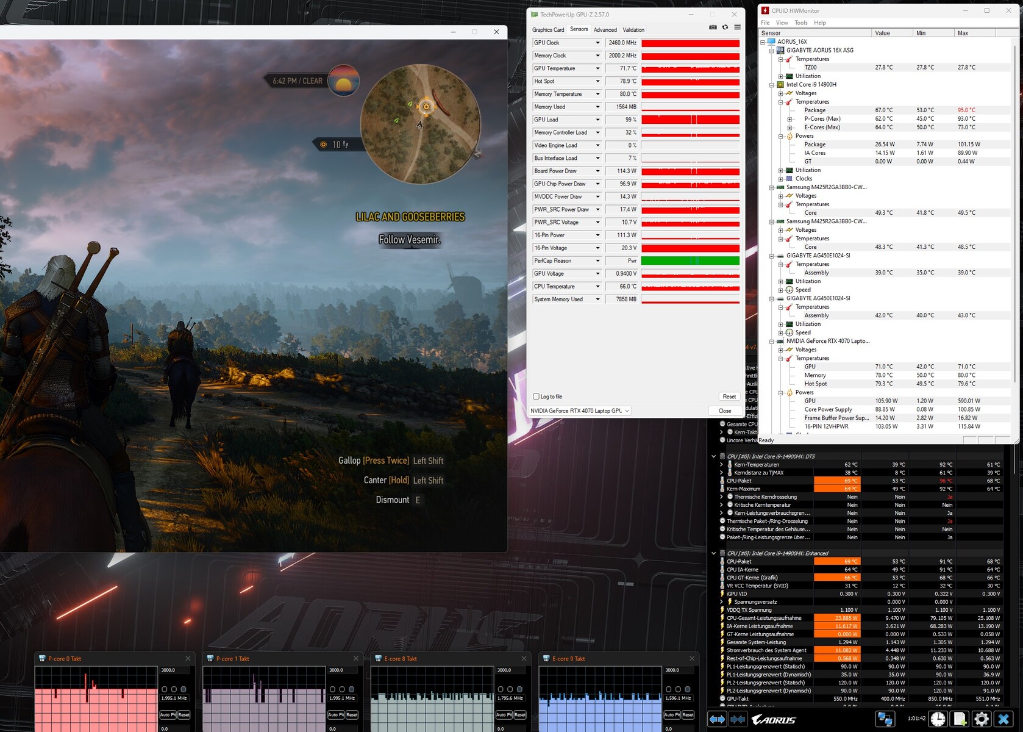Click Auto Fit on P-core 0 graph
The width and height of the screenshot is (1023, 732).
[168, 715]
